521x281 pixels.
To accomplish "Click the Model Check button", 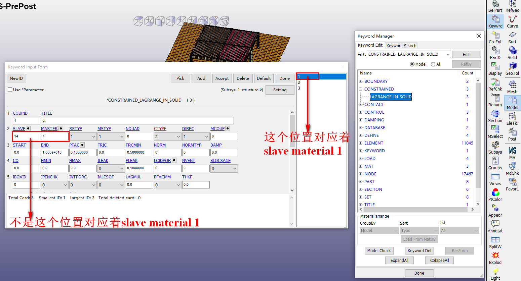I will click(x=379, y=250).
